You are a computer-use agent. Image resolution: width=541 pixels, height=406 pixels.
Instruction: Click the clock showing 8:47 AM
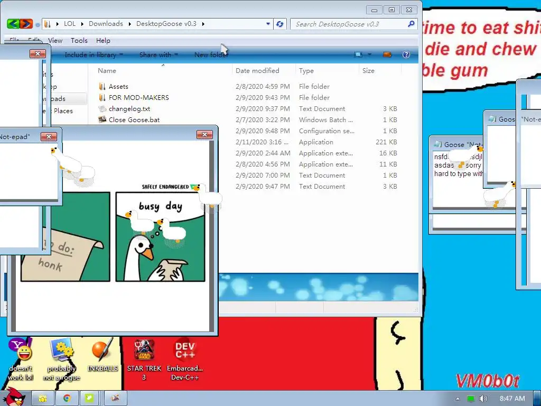512,399
